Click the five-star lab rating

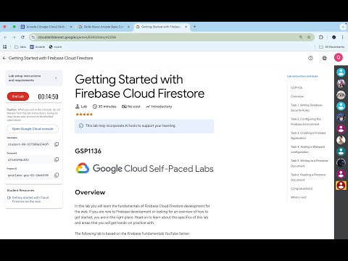click(84, 115)
